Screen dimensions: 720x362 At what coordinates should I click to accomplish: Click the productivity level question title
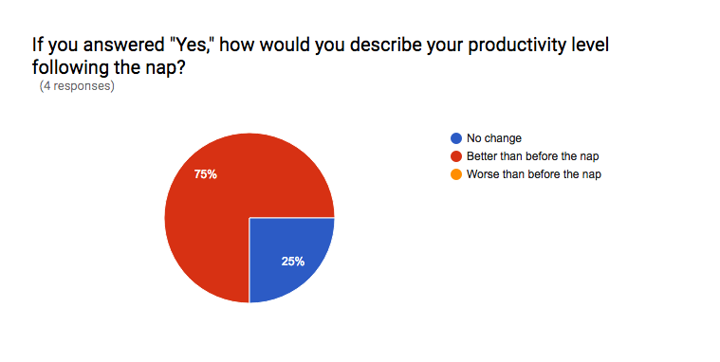(x=321, y=56)
